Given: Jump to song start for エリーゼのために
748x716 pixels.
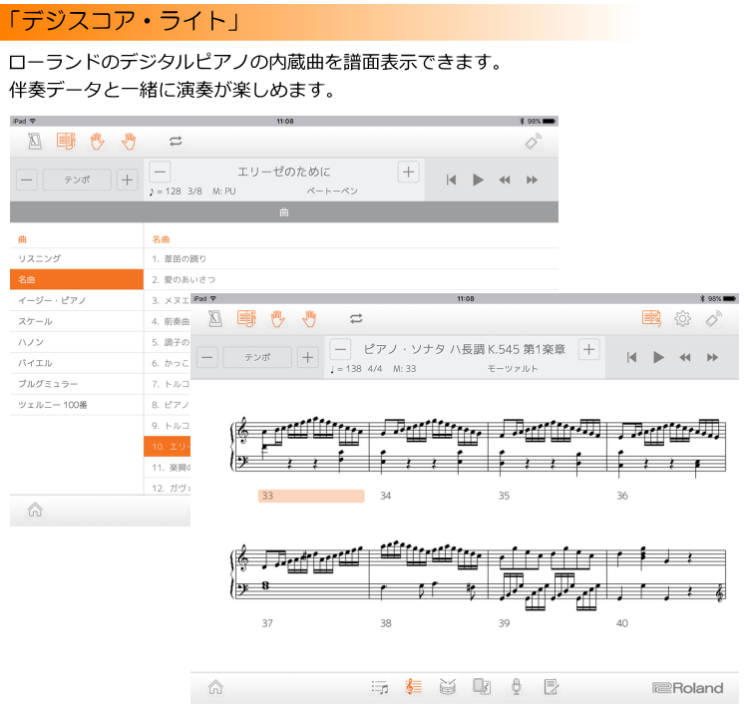Looking at the screenshot, I should (x=451, y=179).
